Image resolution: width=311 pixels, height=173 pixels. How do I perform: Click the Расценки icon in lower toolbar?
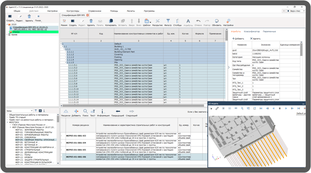click(66, 112)
